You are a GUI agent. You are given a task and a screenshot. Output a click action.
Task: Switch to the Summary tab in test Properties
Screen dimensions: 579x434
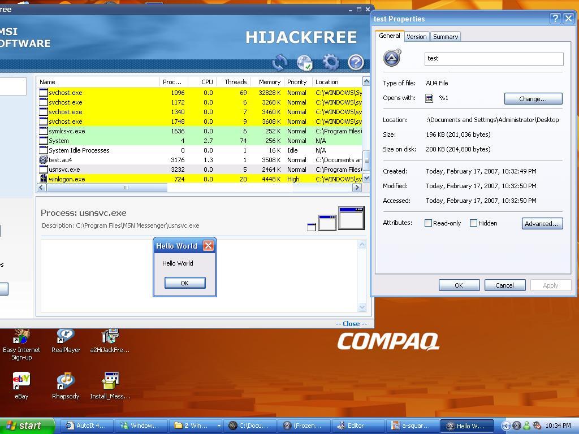446,37
